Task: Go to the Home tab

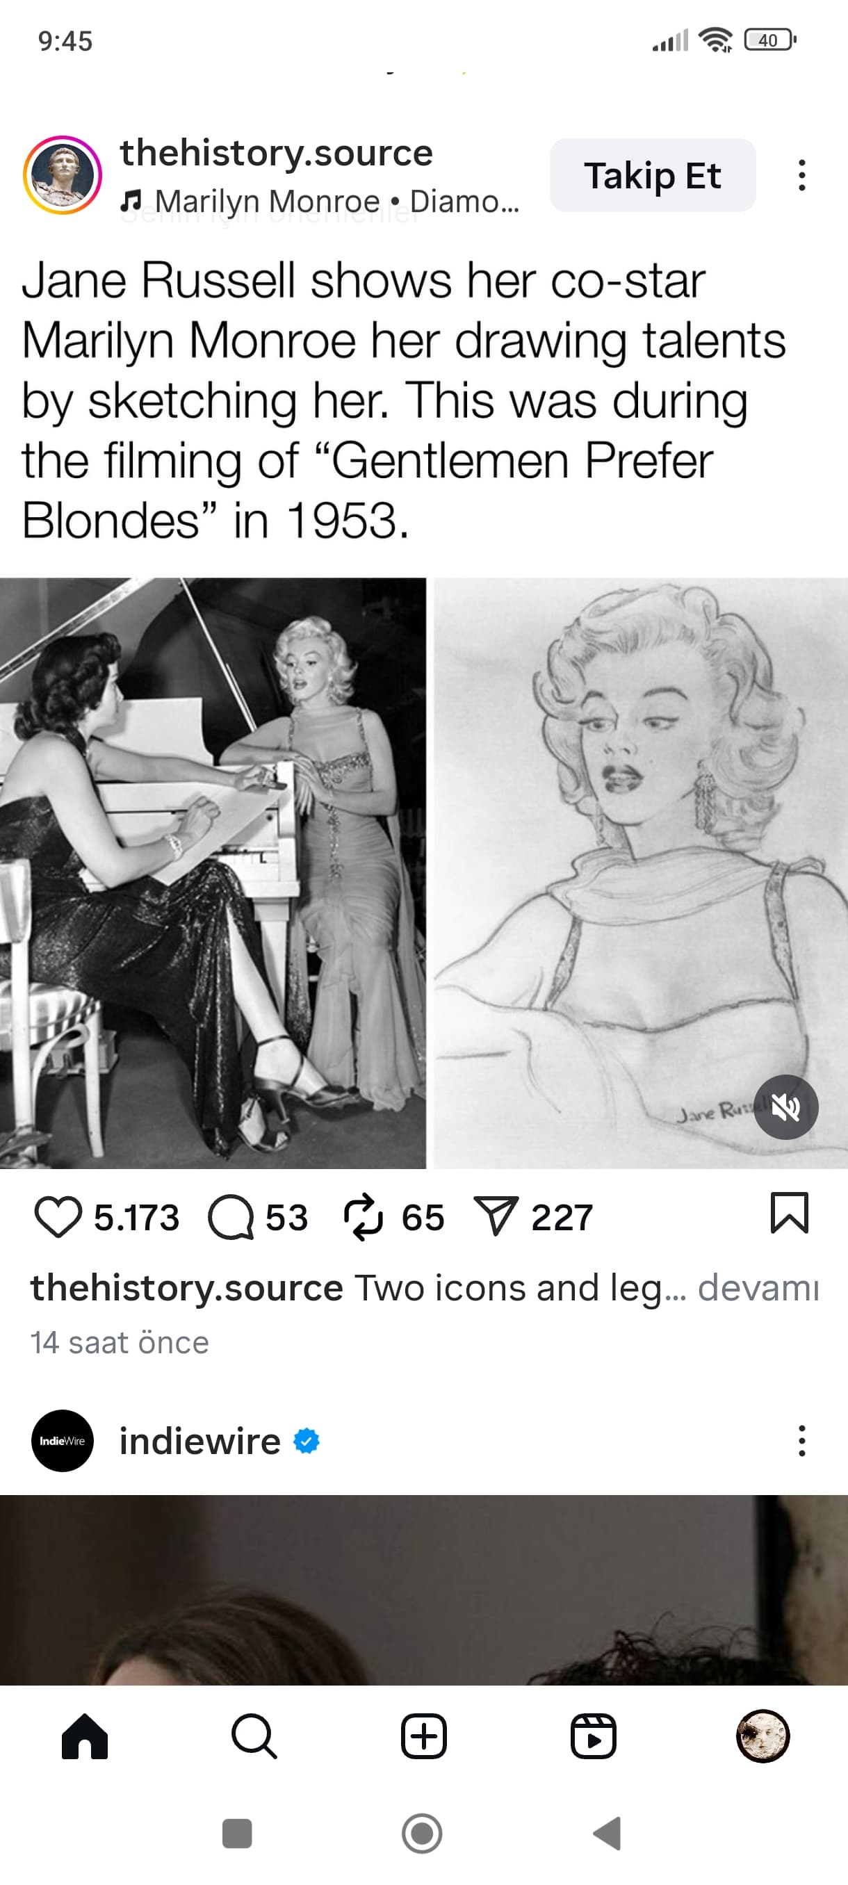Action: coord(85,1736)
